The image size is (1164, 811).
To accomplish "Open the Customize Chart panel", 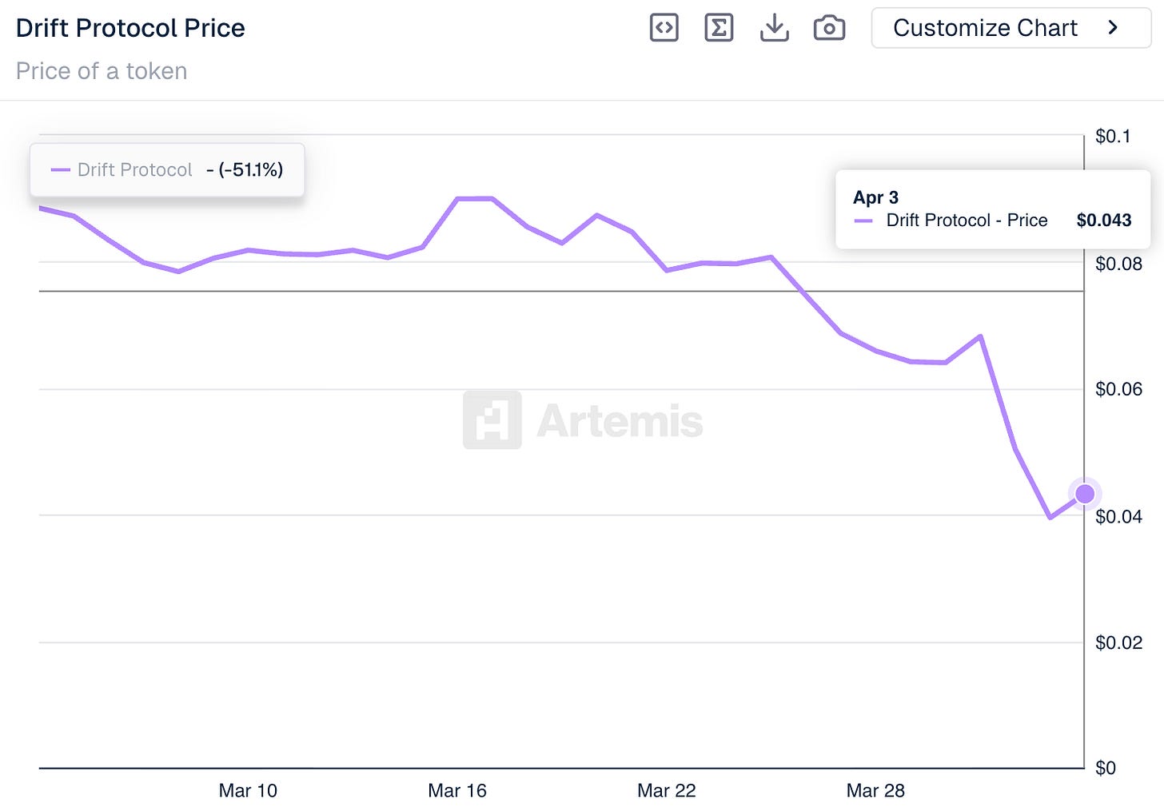I will click(x=985, y=28).
